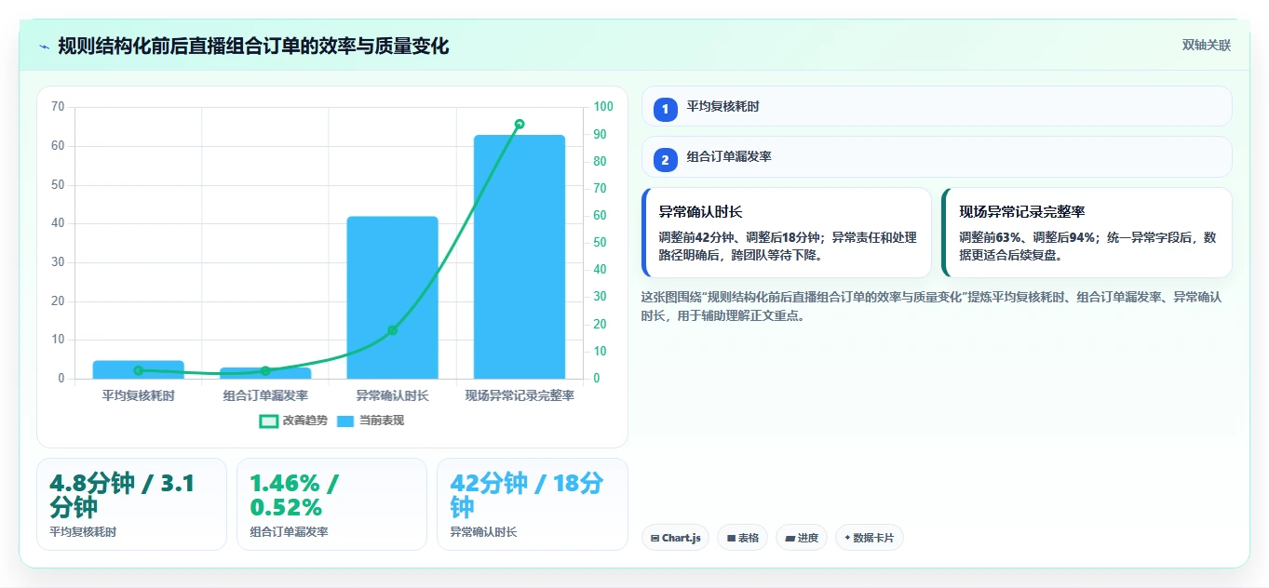Click the 组合订单漏发率 x-axis label
Screen dimensions: 1269x588
tap(265, 395)
